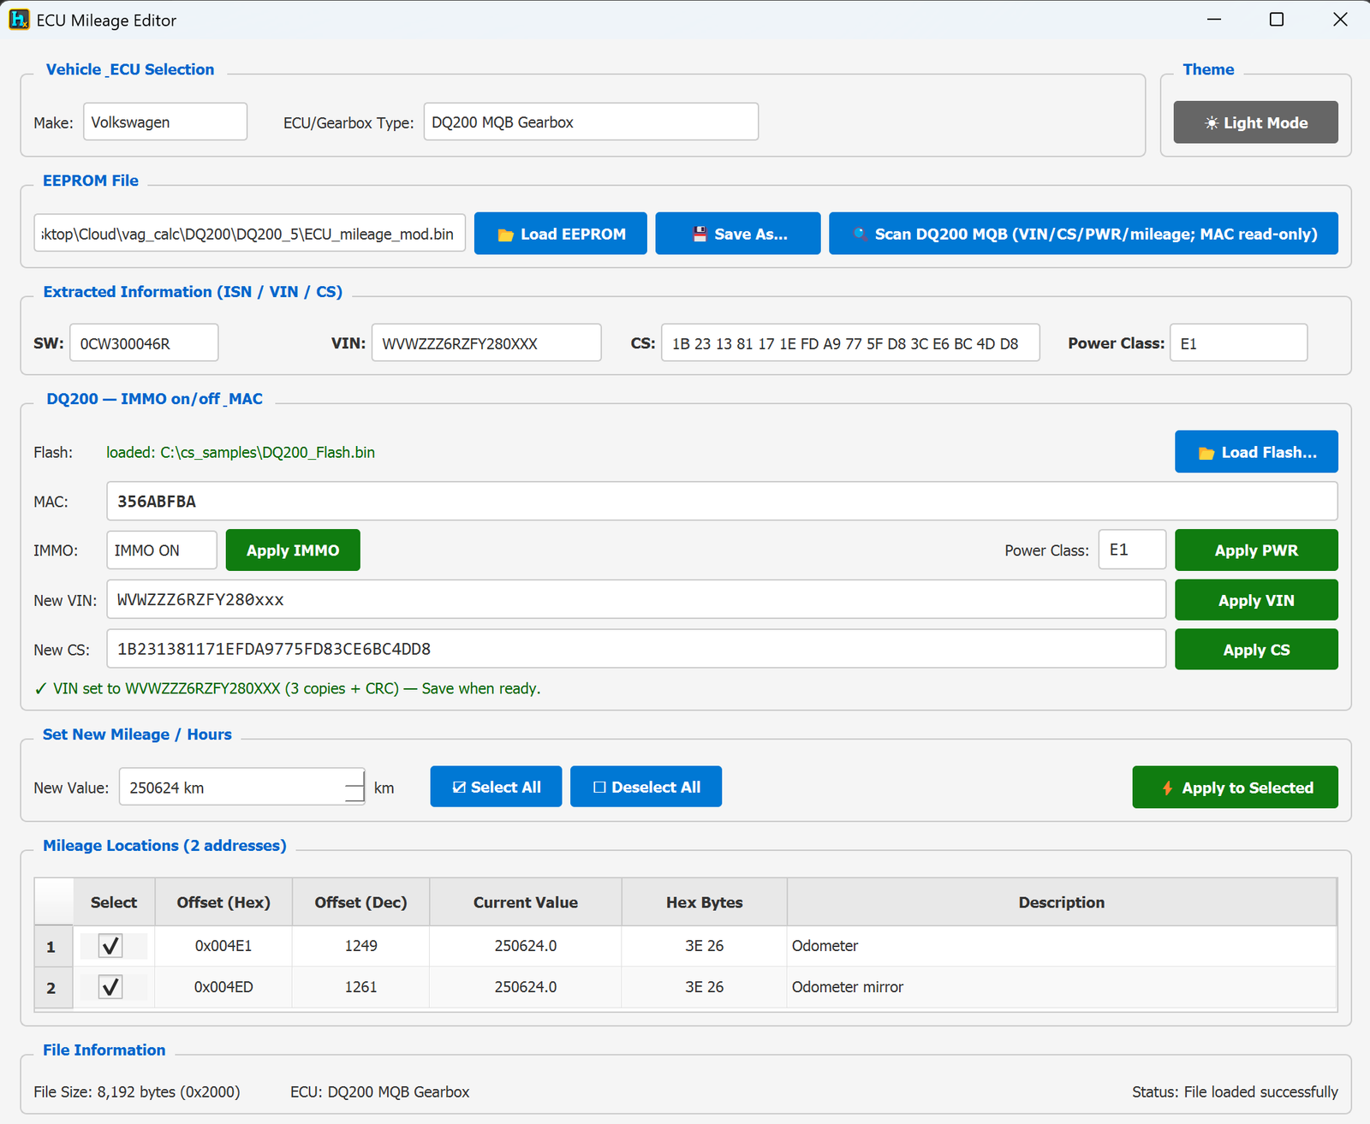Click Current Value cell in the 0x004E1 row
This screenshot has height=1124, width=1370.
[526, 946]
